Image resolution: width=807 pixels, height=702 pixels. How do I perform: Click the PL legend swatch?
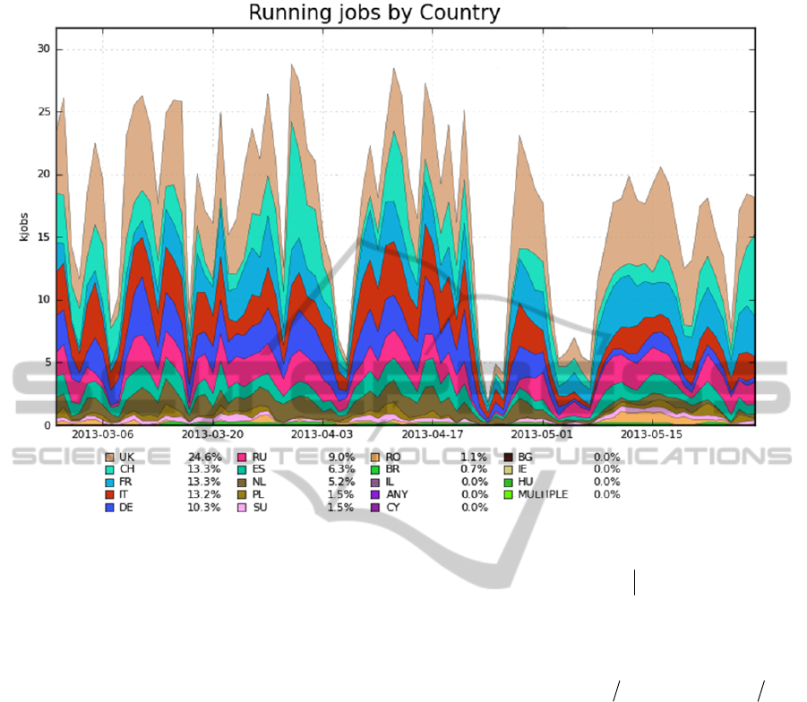tap(243, 494)
